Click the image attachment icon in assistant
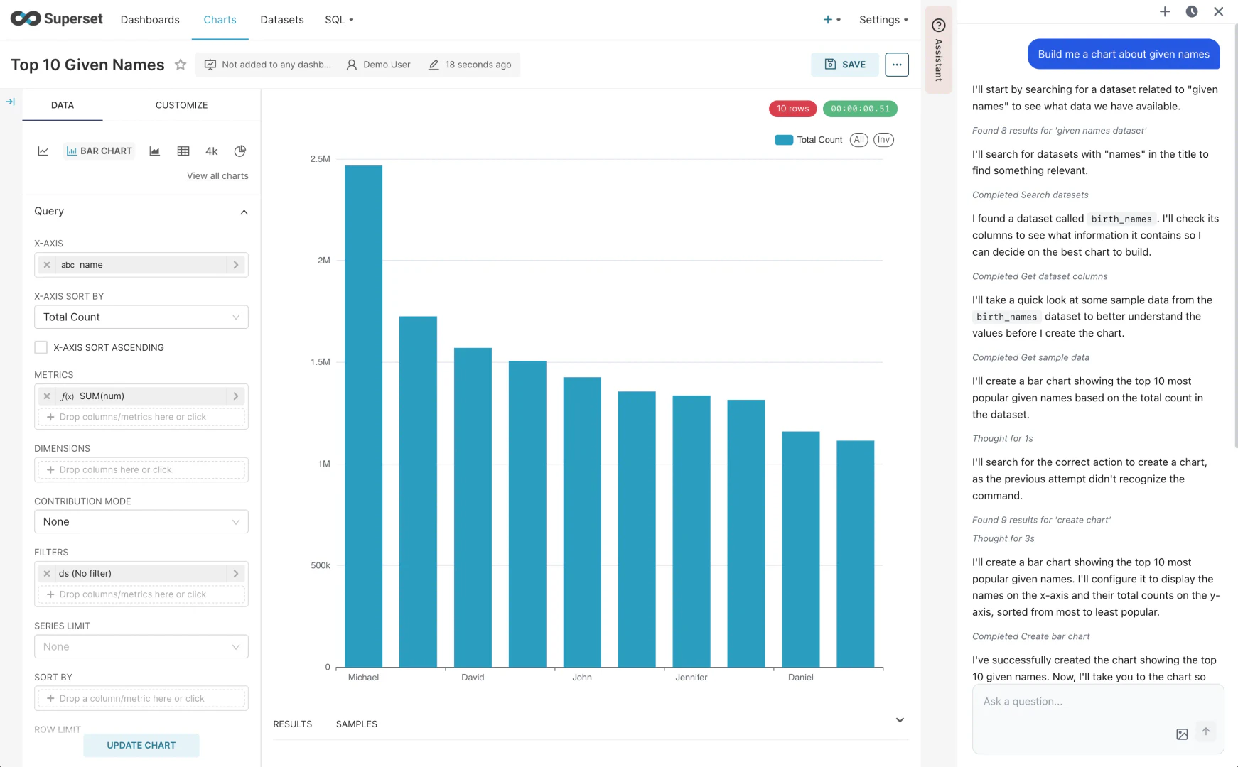 coord(1182,734)
